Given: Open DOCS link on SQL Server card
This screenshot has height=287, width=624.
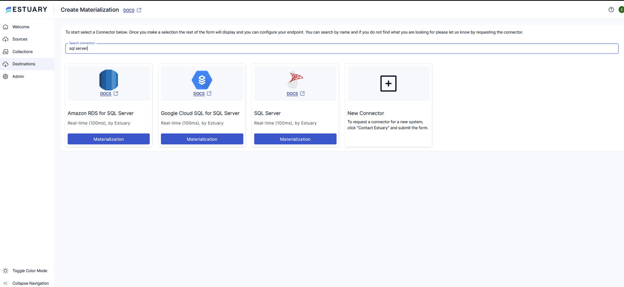Looking at the screenshot, I should click(x=292, y=94).
